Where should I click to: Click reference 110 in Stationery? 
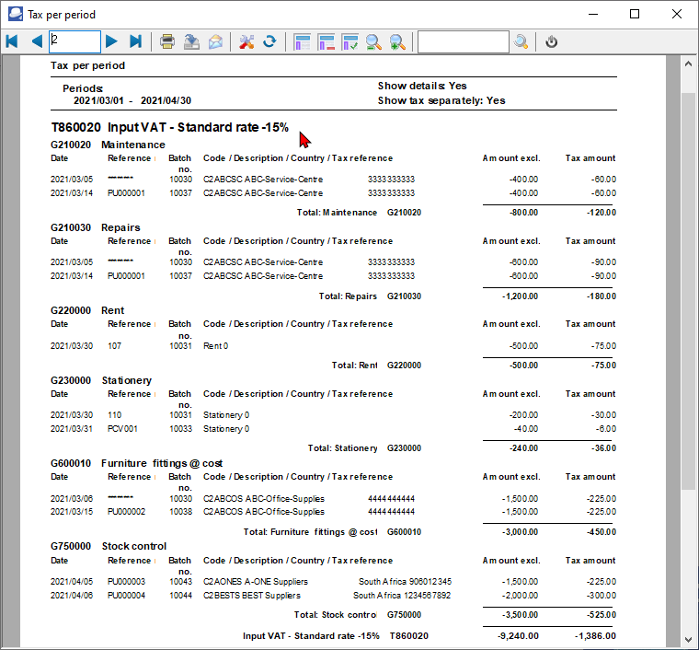click(x=115, y=415)
